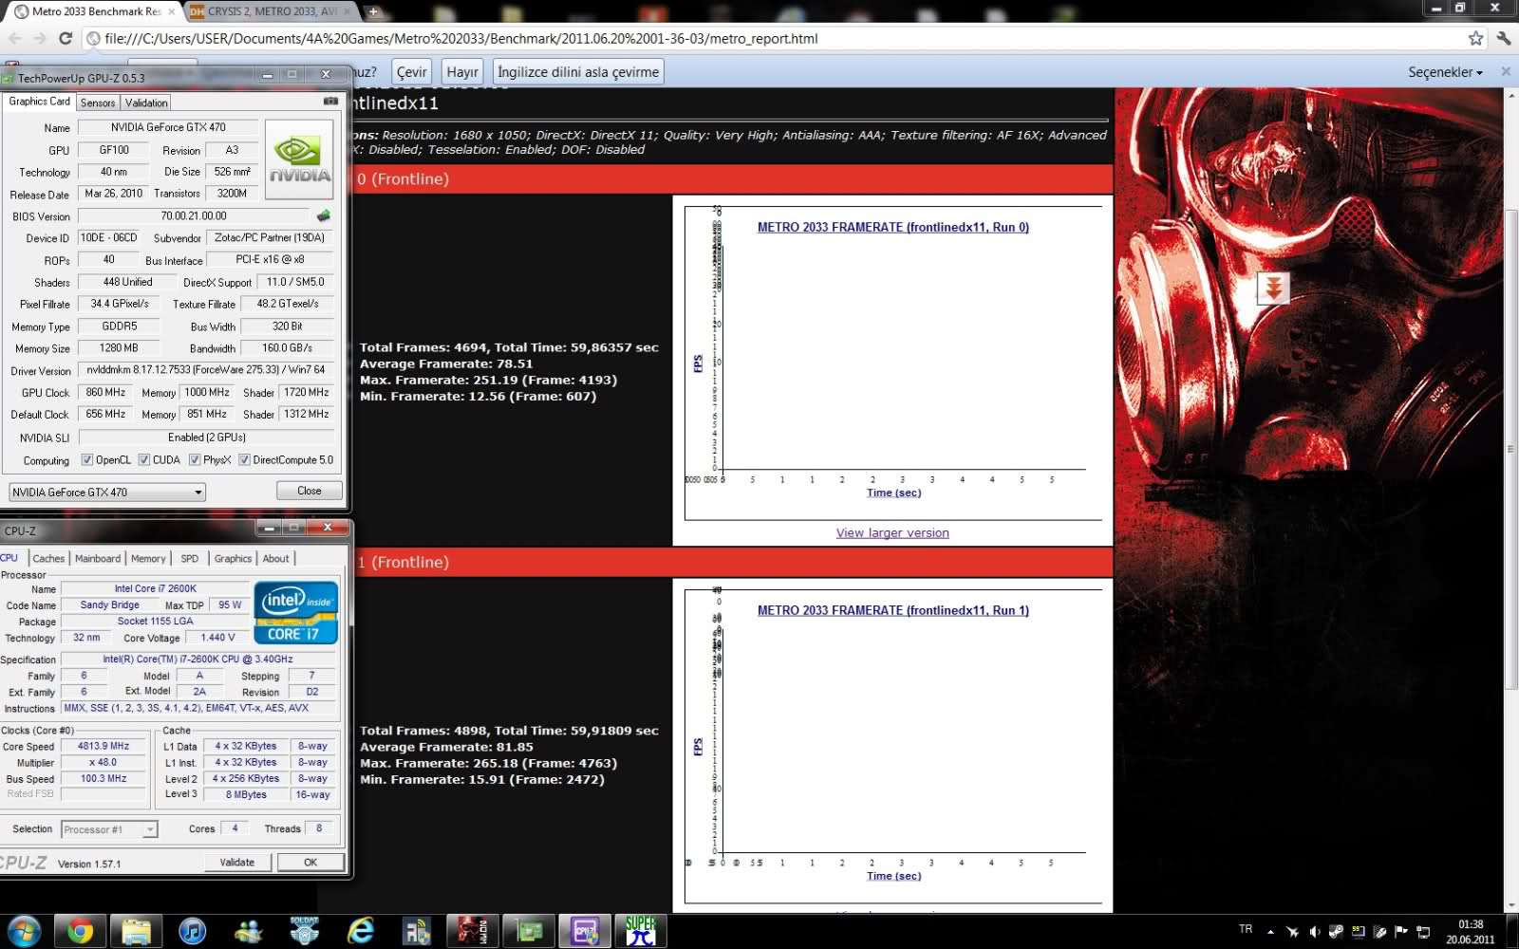Click the GPU-Z screenshot camera icon
Image resolution: width=1519 pixels, height=949 pixels.
coord(330,101)
